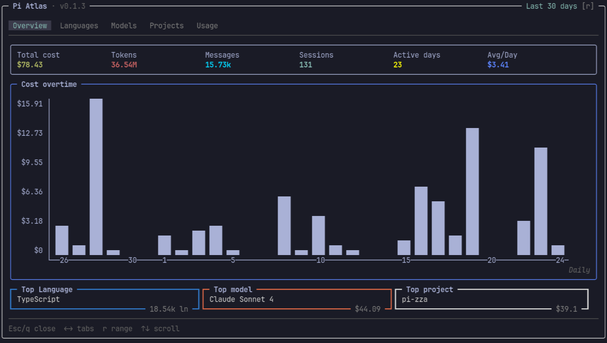Click the Esc/q close hint

[x=32, y=328]
